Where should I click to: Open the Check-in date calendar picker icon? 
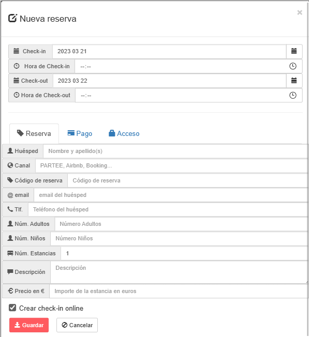pos(294,51)
